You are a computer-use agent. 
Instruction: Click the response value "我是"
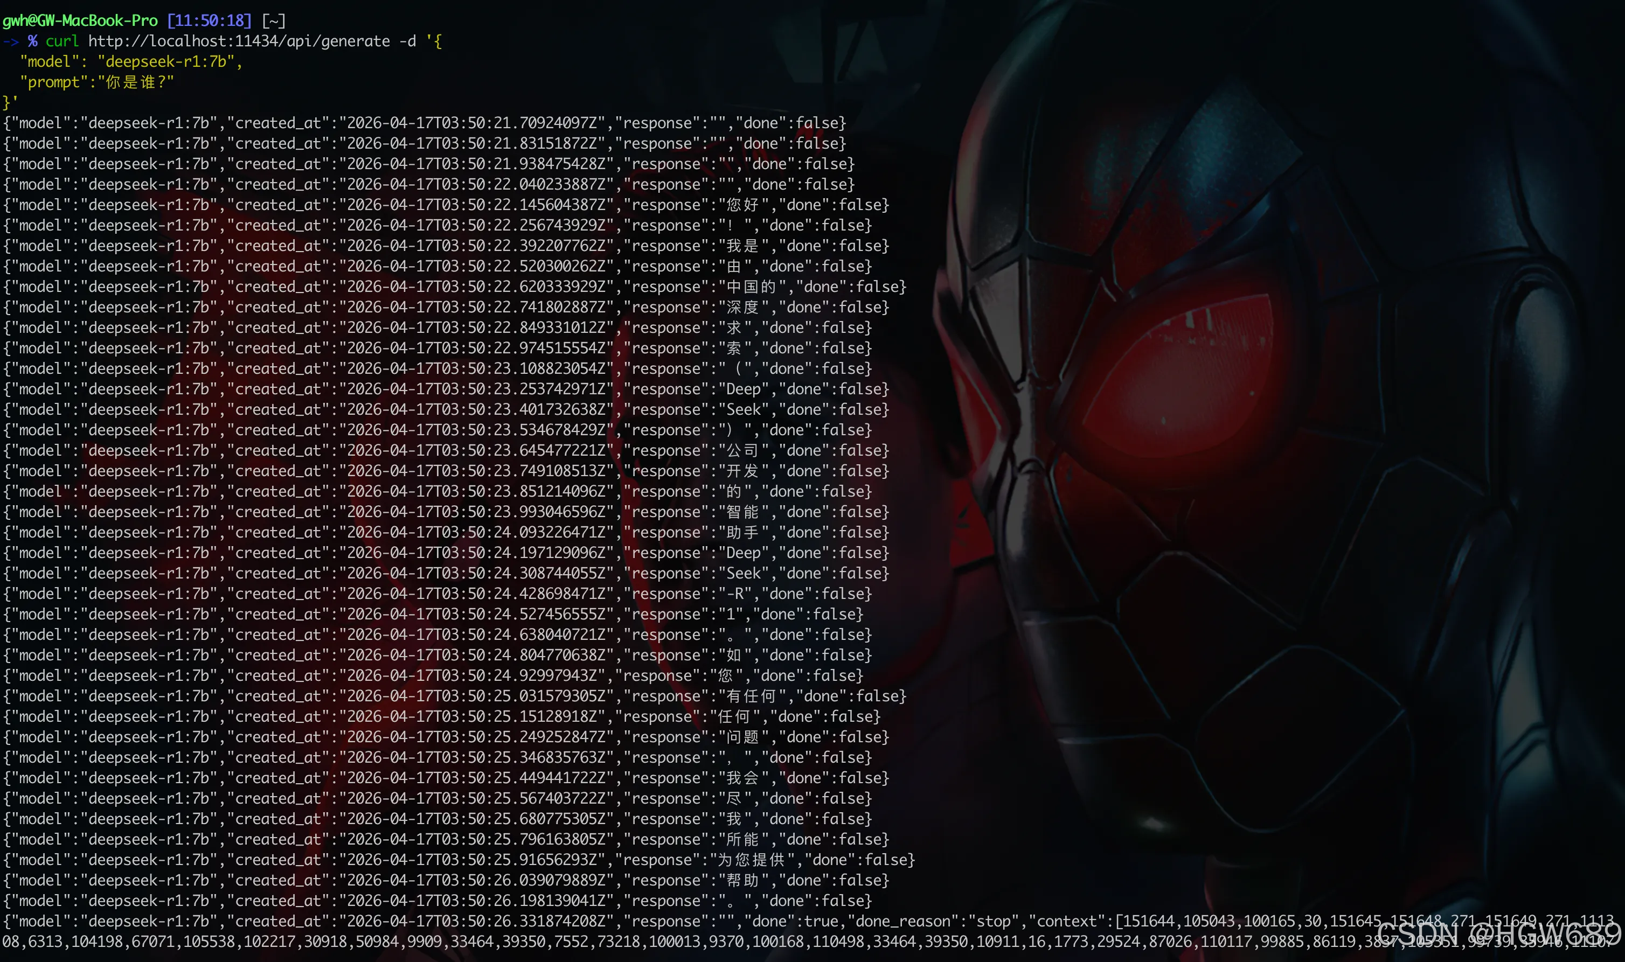(x=743, y=246)
